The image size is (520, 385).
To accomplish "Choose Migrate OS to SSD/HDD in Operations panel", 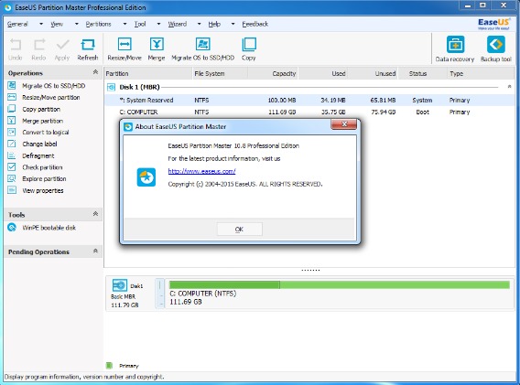I will click(x=47, y=86).
